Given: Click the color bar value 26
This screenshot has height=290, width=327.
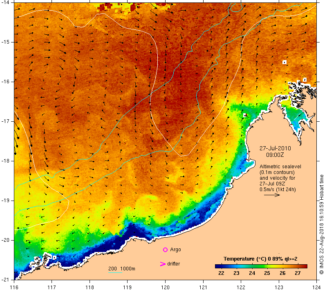Looking at the screenshot, I should [x=282, y=273].
